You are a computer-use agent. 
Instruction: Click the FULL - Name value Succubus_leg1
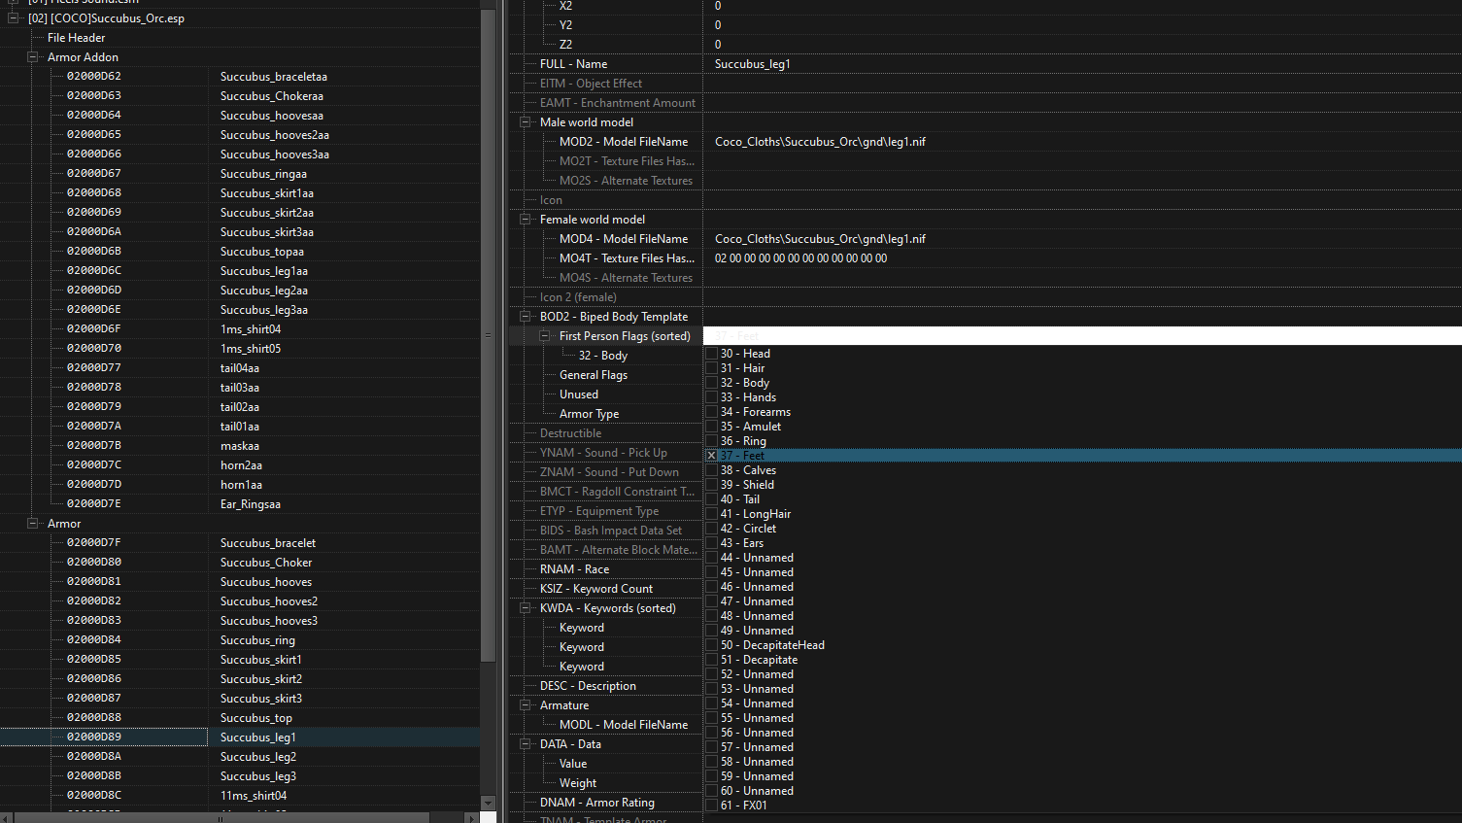coord(753,64)
